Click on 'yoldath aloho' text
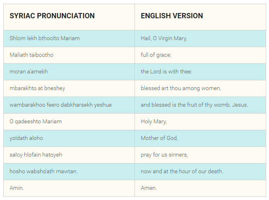 [26, 138]
